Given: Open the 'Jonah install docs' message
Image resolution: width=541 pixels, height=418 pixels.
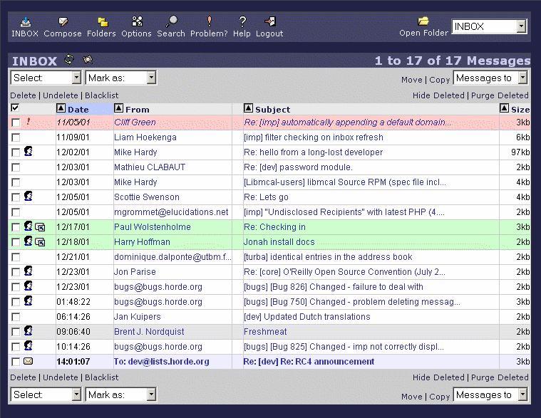Looking at the screenshot, I should click(x=279, y=242).
